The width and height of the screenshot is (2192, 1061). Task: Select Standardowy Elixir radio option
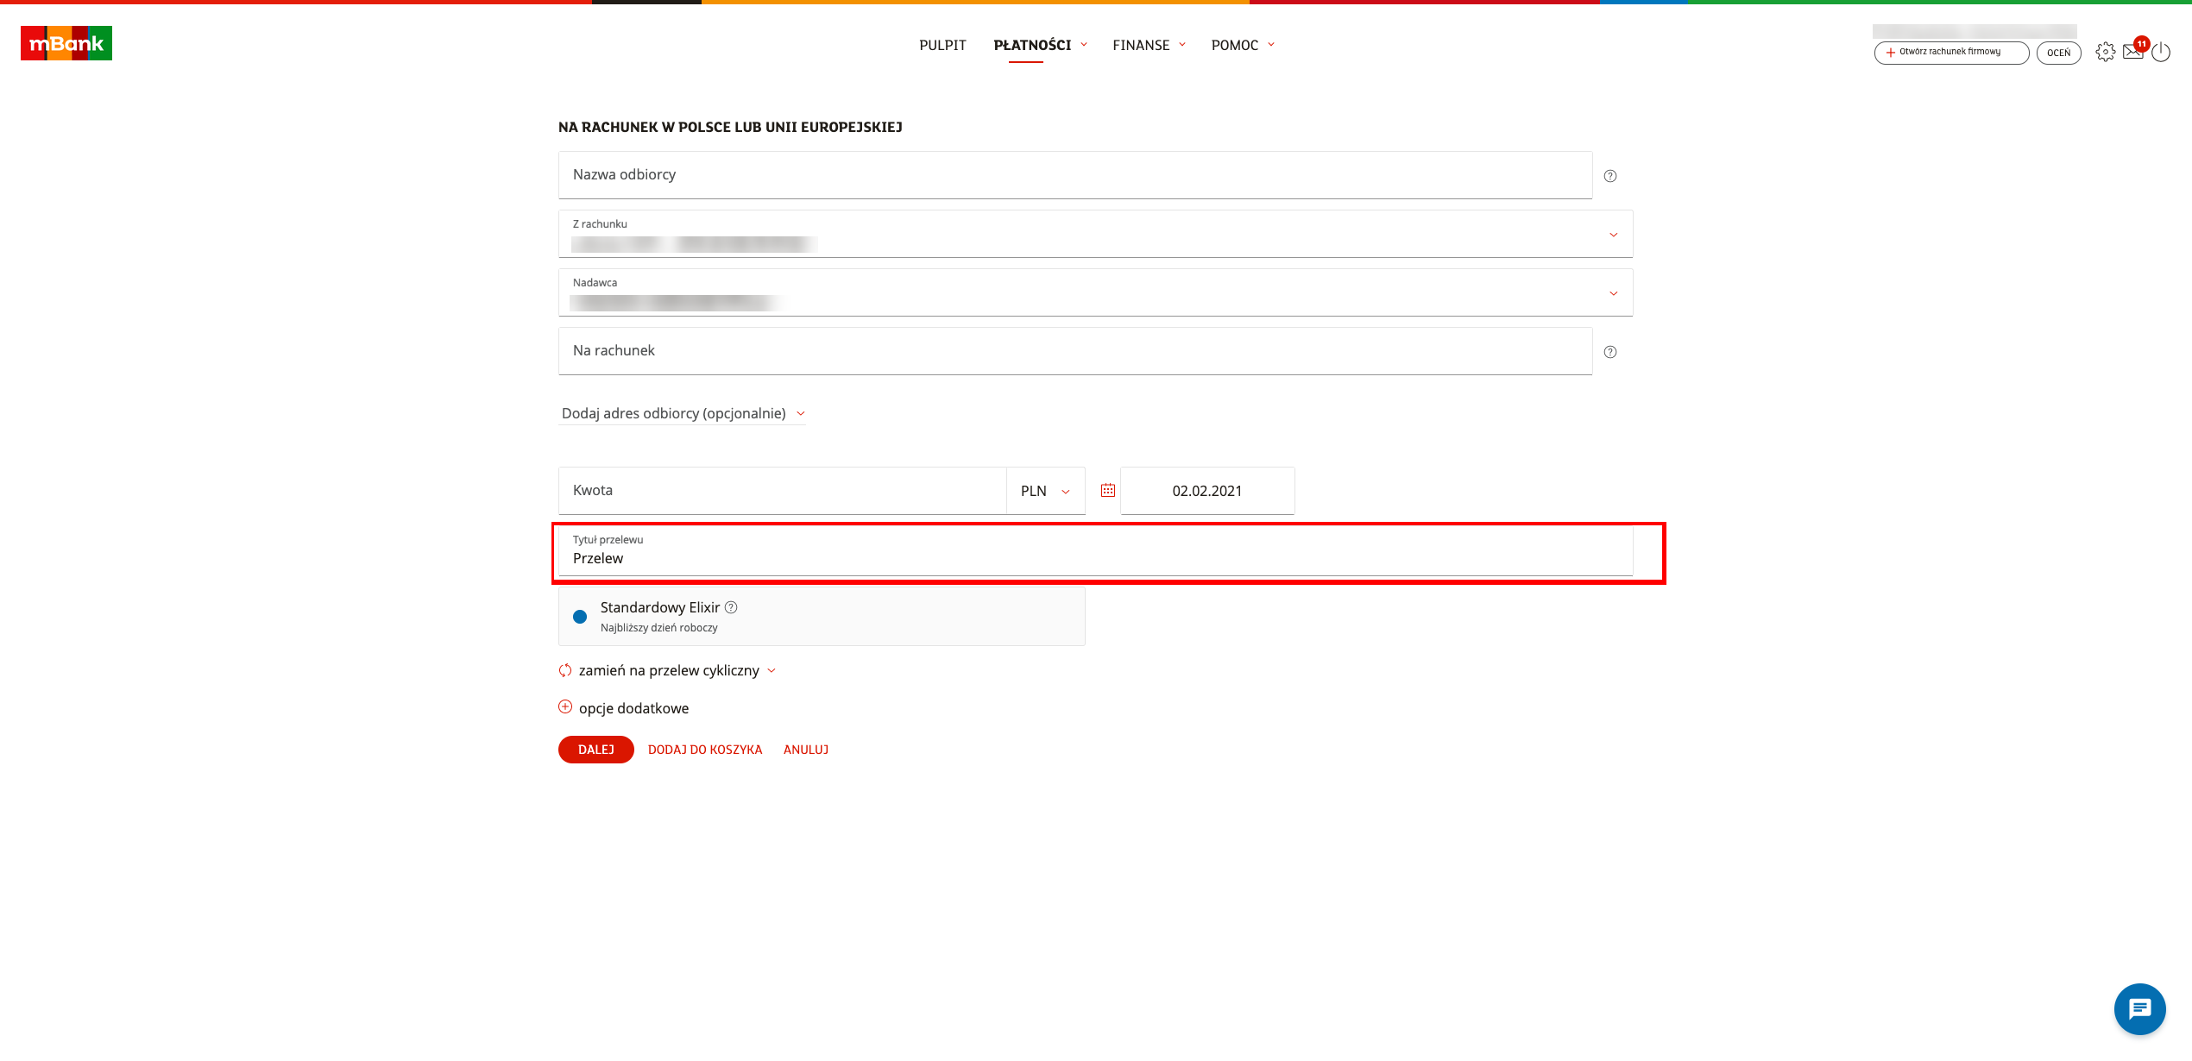(x=580, y=617)
